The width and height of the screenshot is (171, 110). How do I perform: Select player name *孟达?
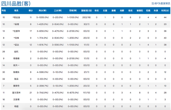(x=16, y=45)
